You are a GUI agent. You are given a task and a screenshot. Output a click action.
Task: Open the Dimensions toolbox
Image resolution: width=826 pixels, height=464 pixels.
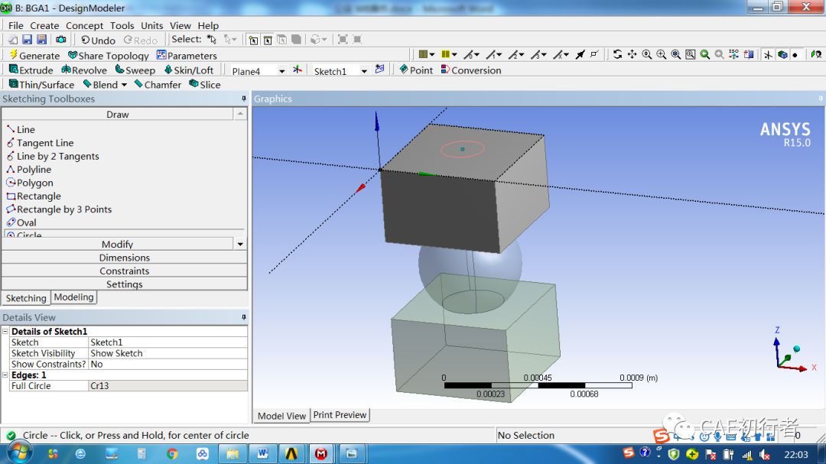click(x=125, y=258)
